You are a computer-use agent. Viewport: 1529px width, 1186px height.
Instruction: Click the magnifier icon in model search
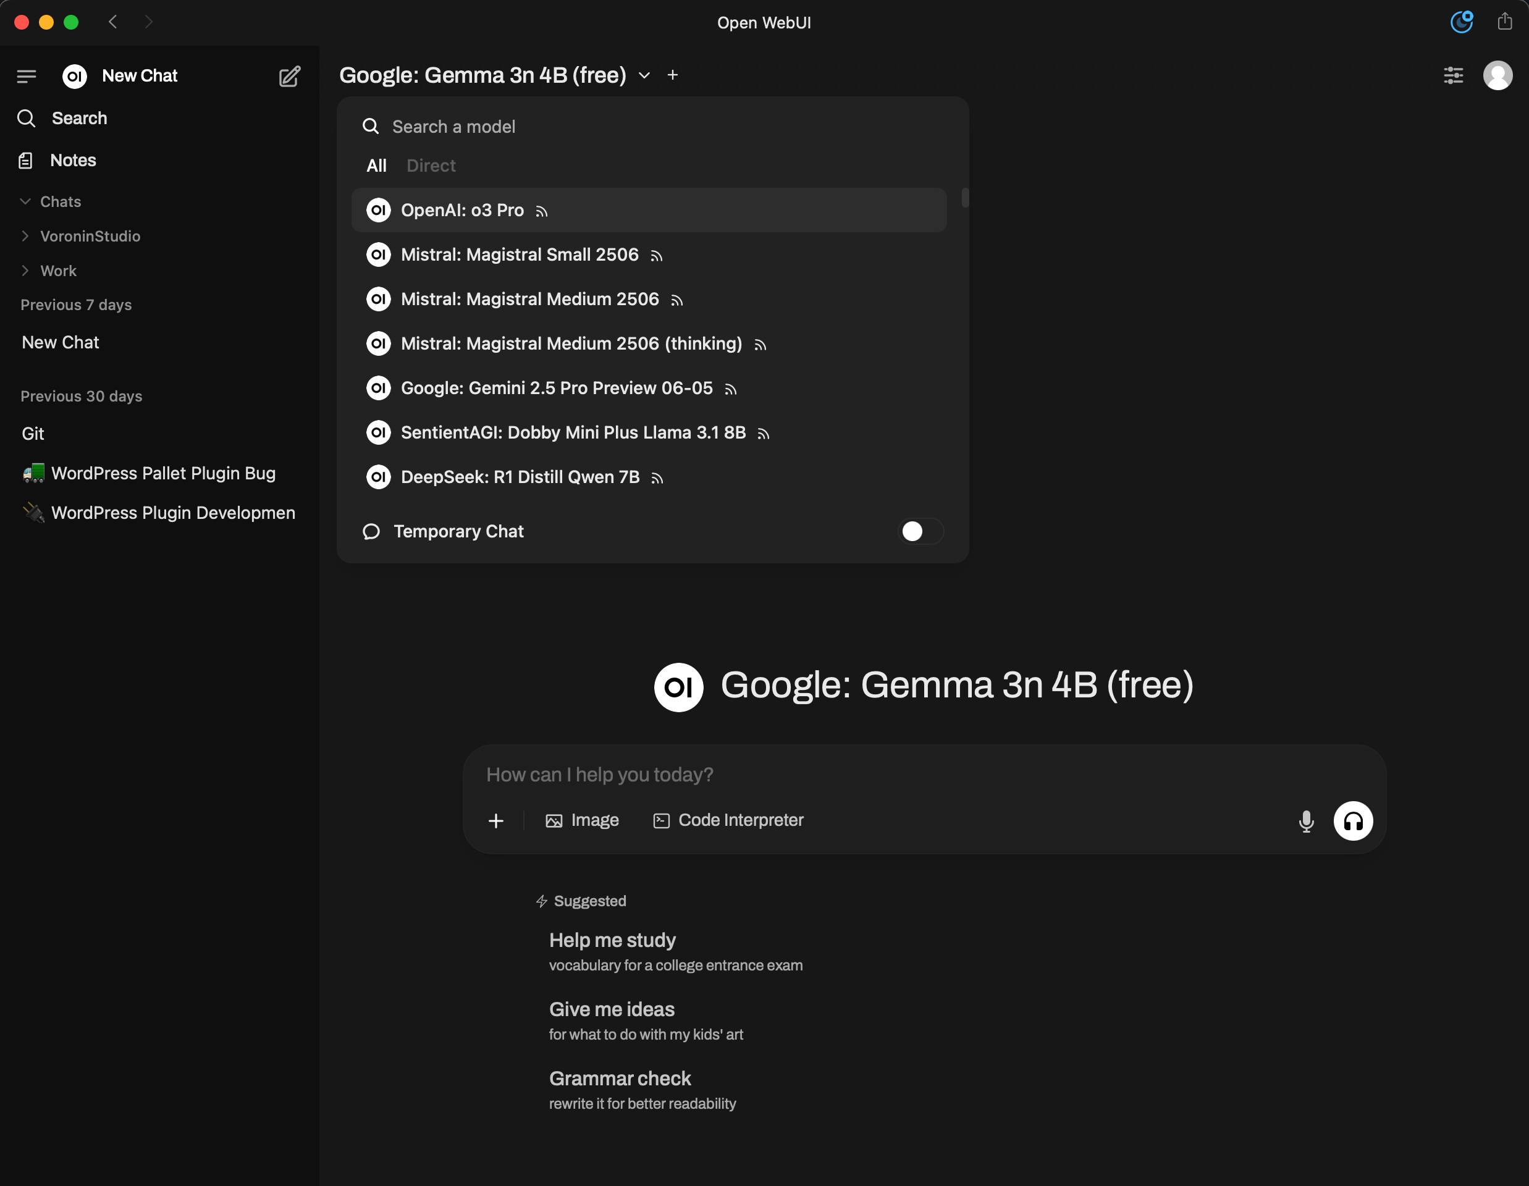click(370, 126)
